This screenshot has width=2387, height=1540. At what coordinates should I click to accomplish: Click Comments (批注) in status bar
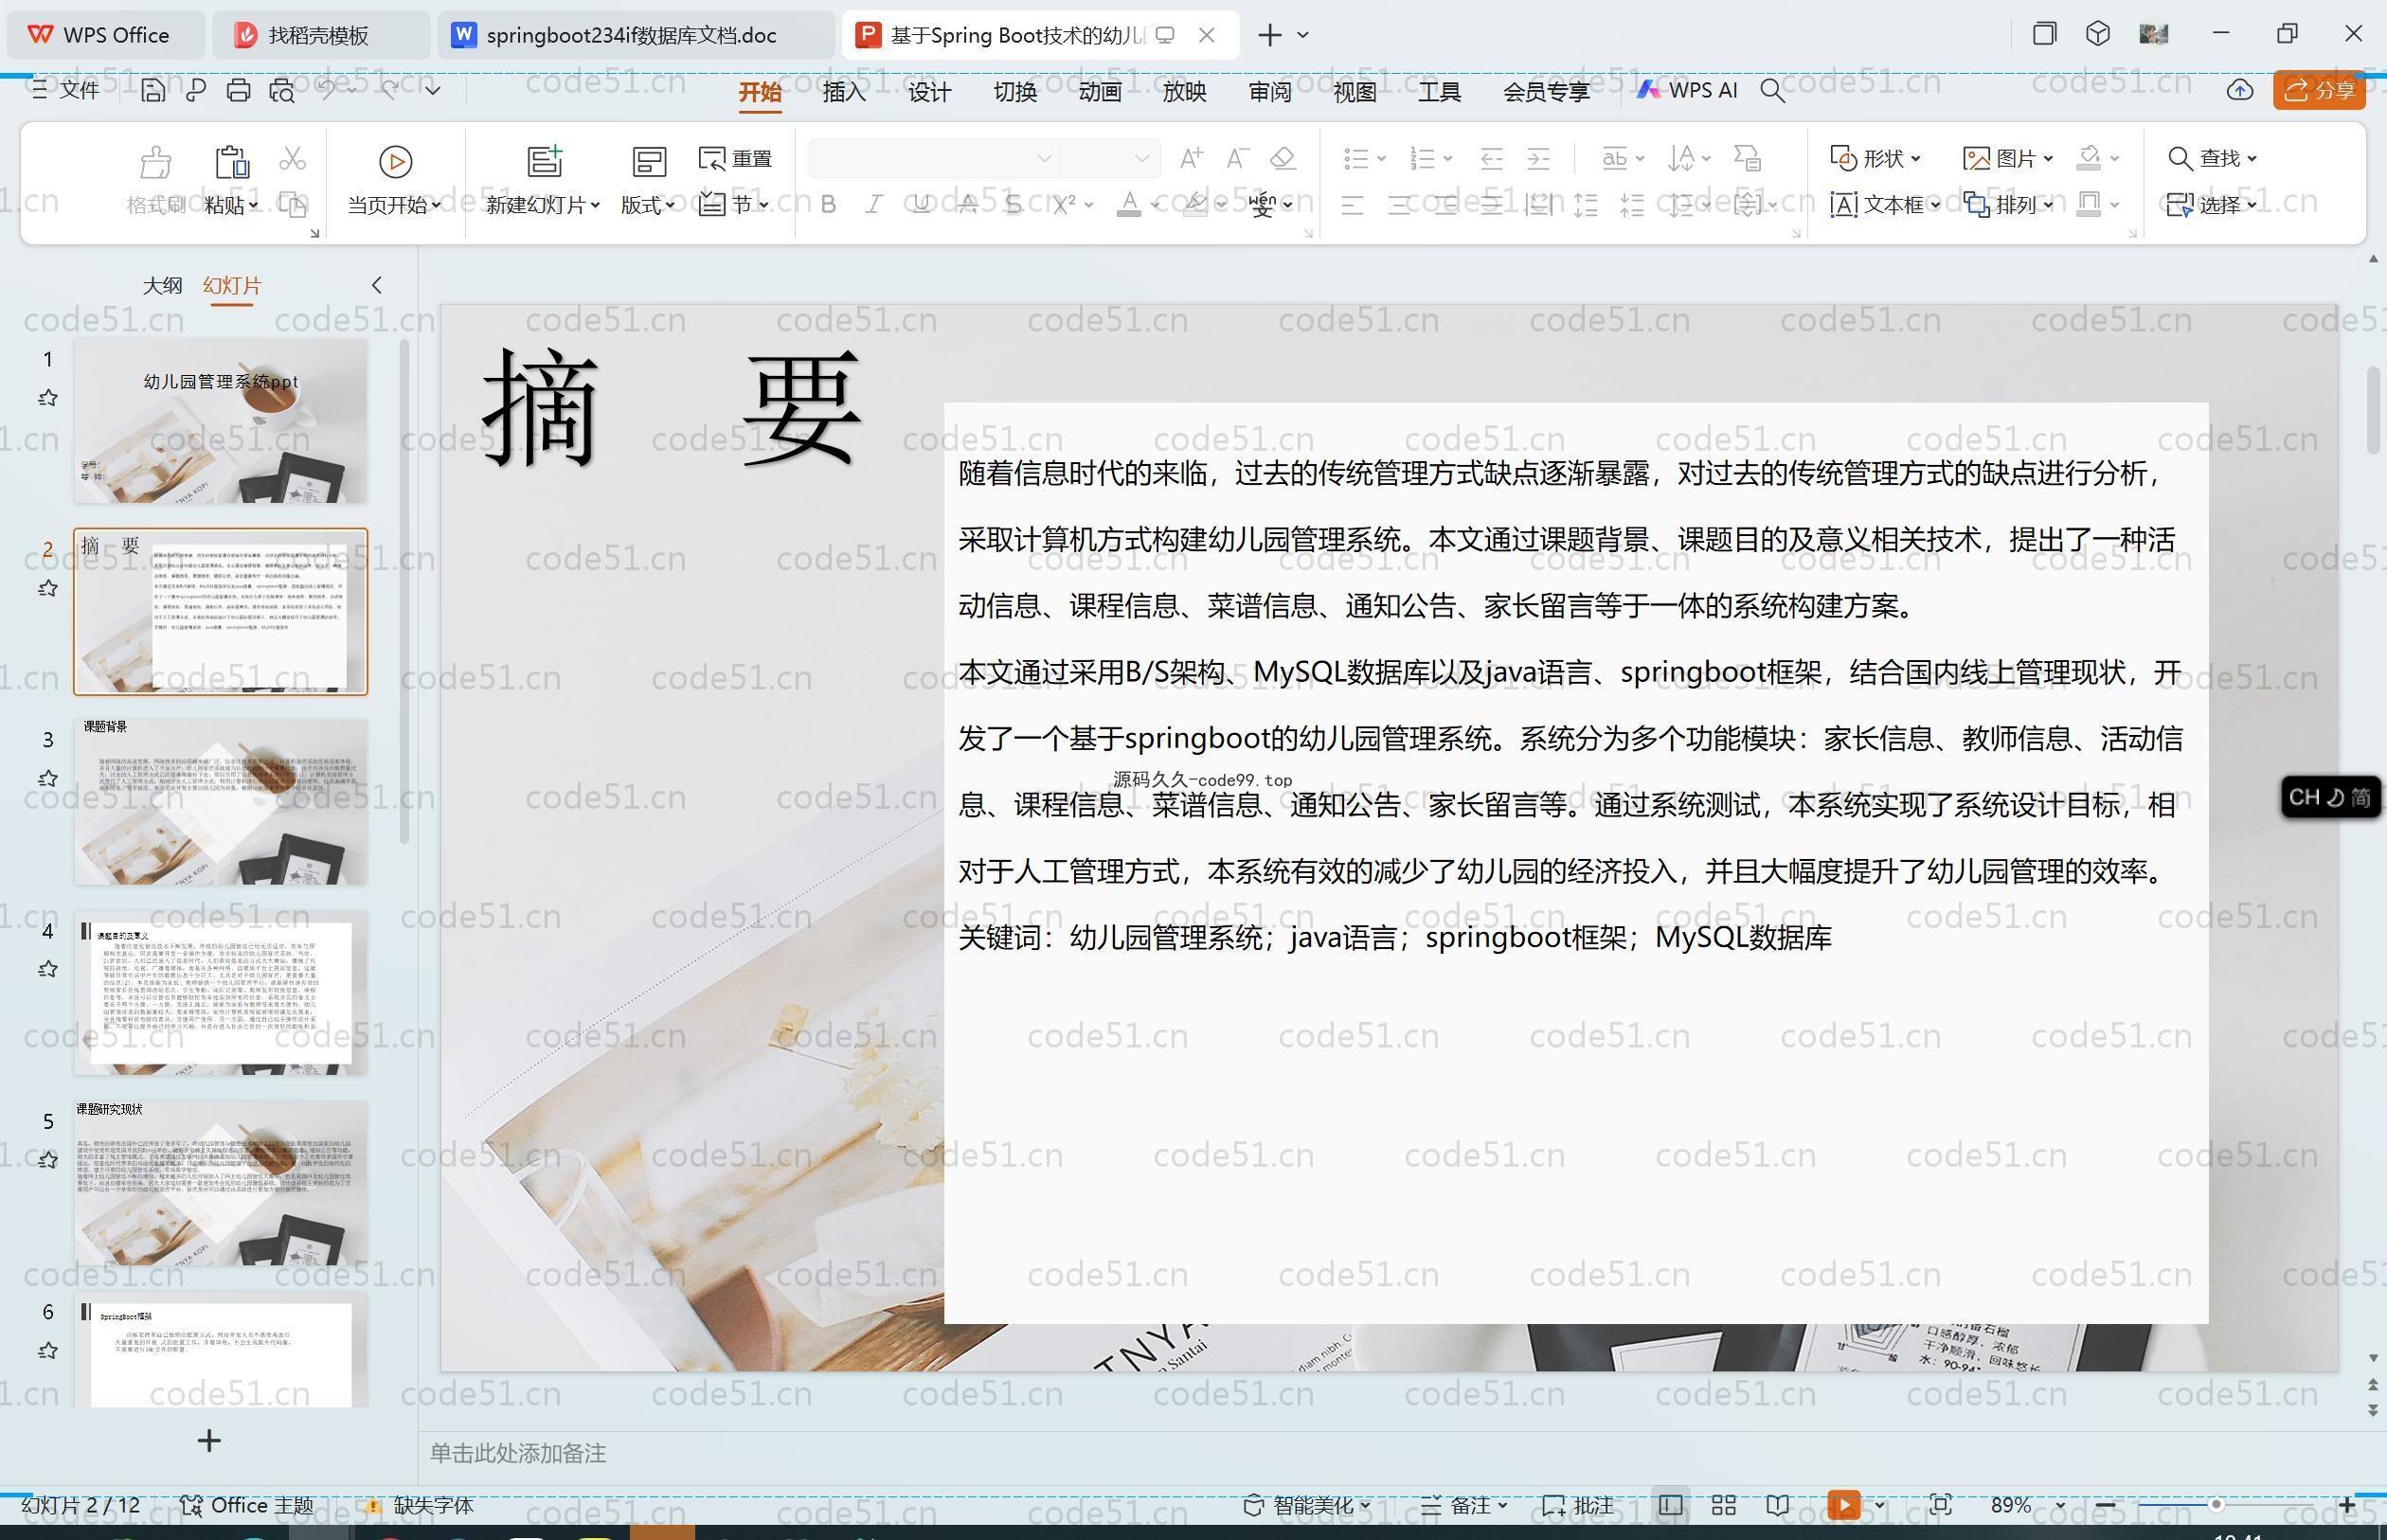(1578, 1505)
